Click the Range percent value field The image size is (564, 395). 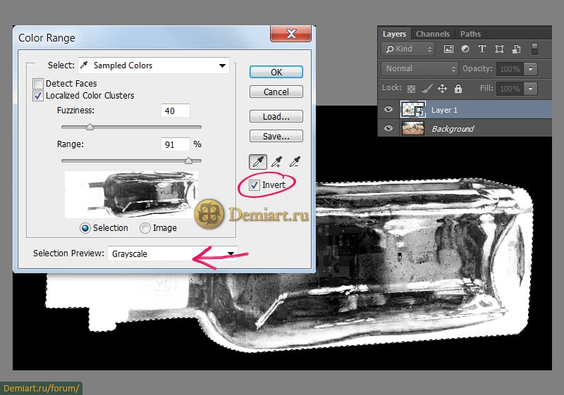point(175,144)
